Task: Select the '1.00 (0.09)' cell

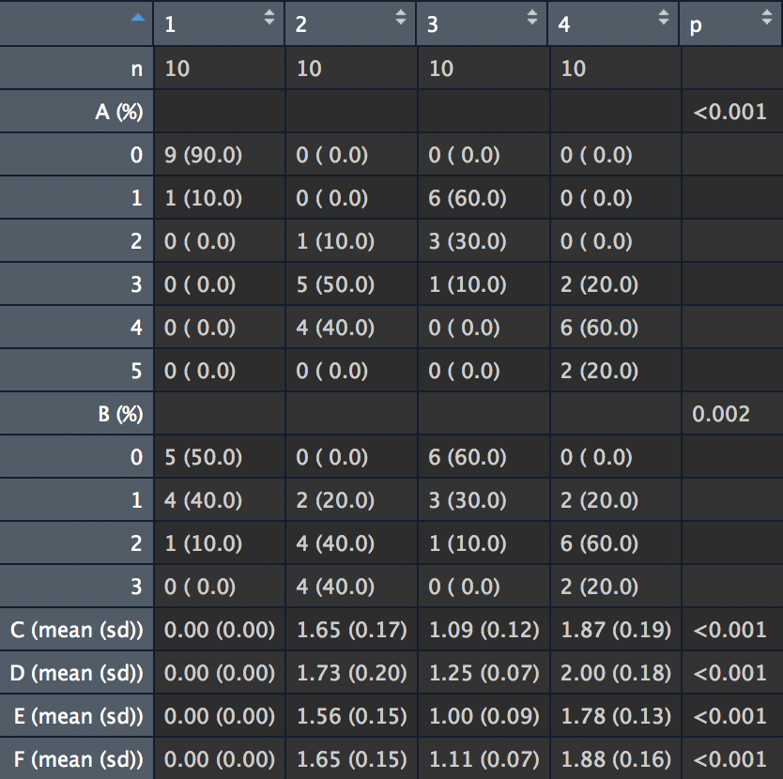Action: (484, 715)
